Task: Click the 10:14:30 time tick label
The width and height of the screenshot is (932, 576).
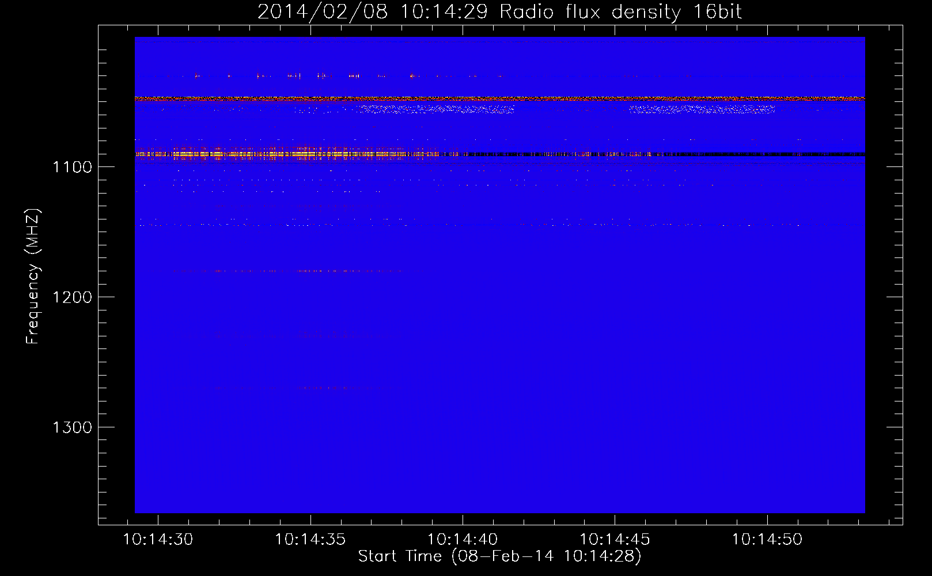Action: pos(158,540)
